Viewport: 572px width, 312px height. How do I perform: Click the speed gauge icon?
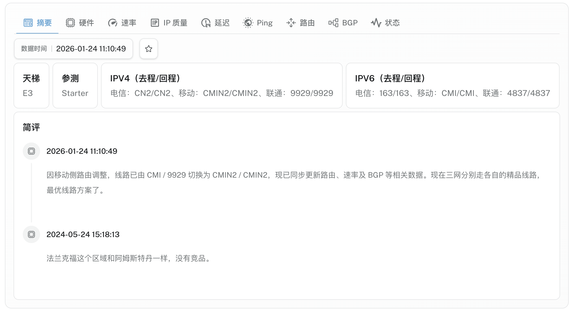tap(112, 23)
